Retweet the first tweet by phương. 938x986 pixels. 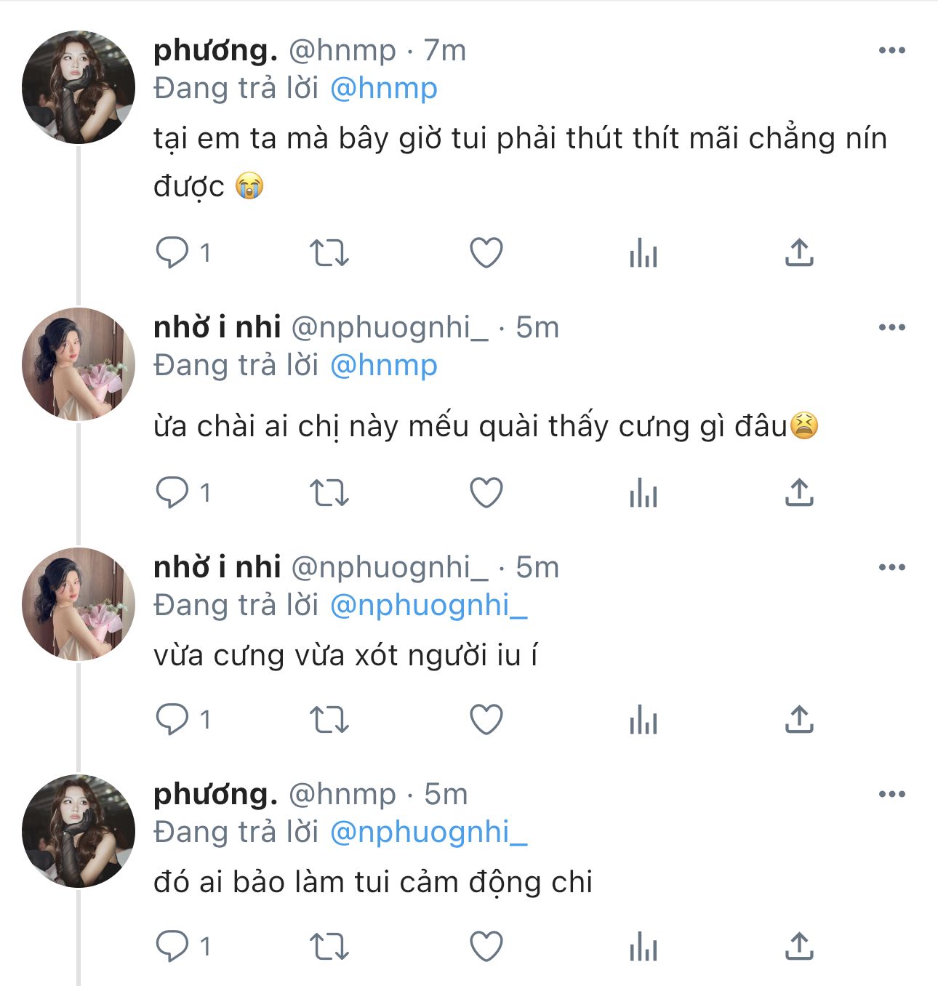(x=329, y=253)
